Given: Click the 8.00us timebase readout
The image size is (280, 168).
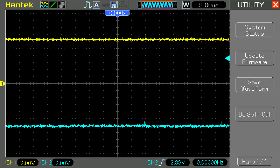Looking at the screenshot, I should pos(209,5).
